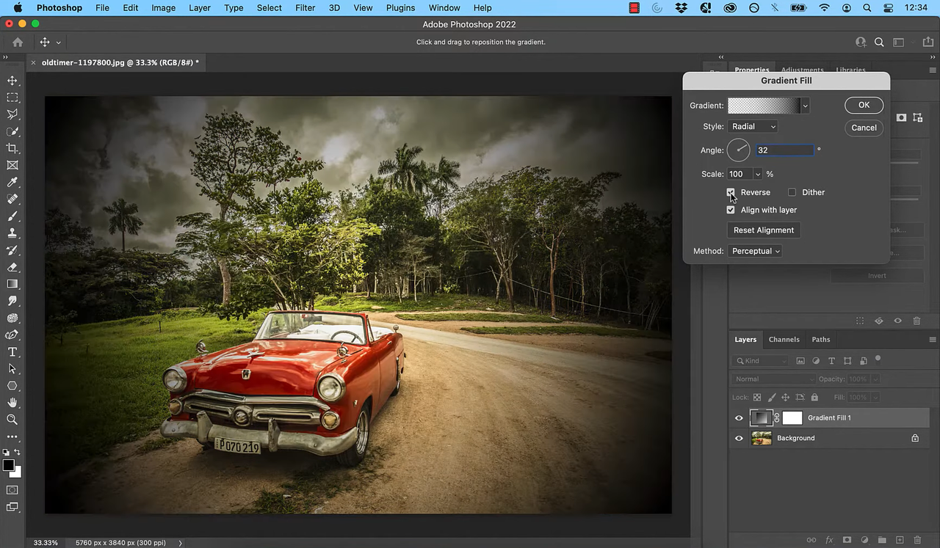Viewport: 940px width, 548px height.
Task: Open the Clone Stamp tool
Action: point(10,233)
